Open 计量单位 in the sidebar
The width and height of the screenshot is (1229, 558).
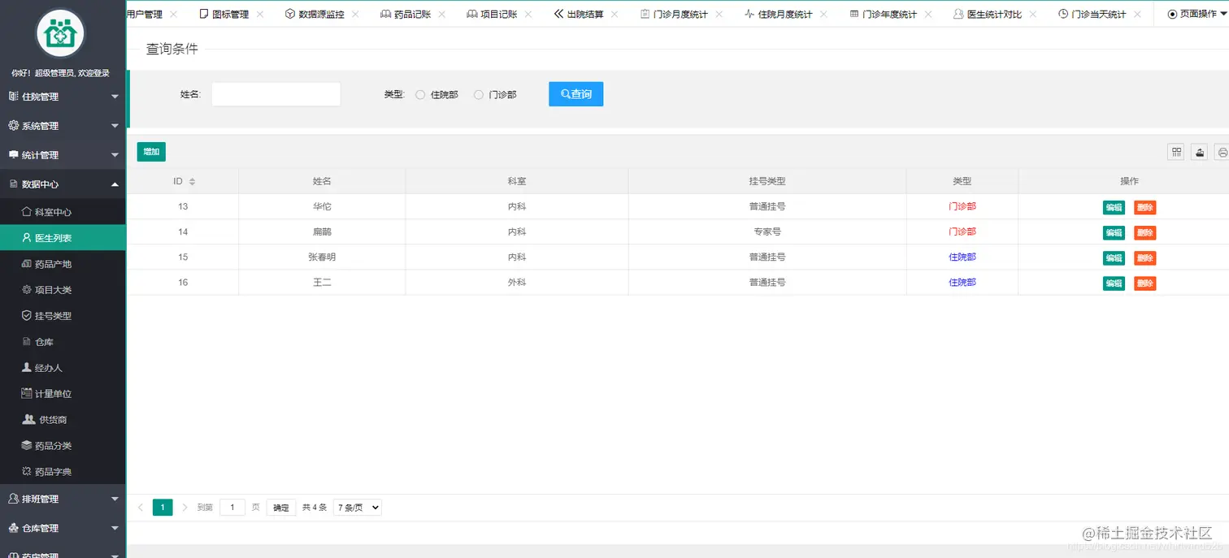pos(63,394)
